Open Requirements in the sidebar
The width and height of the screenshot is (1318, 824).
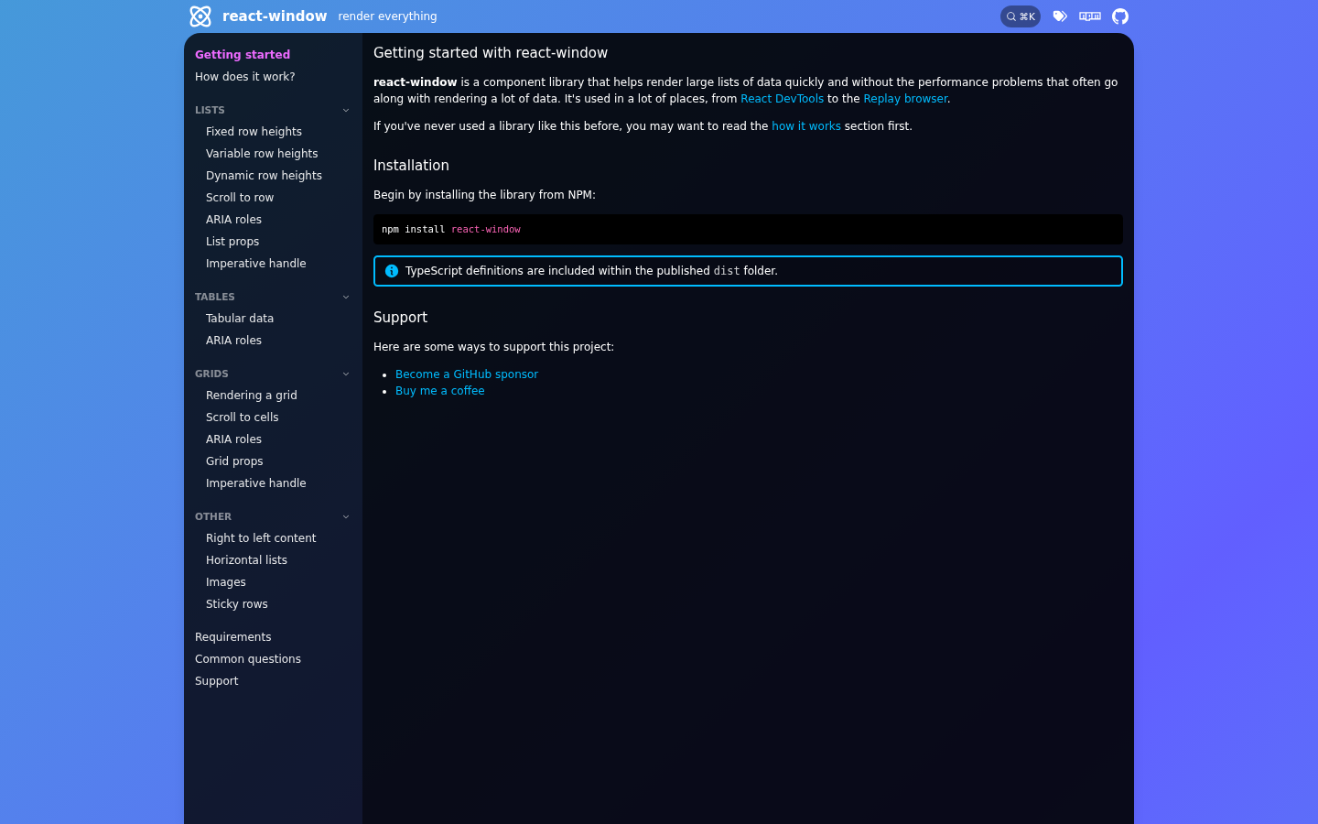[232, 637]
